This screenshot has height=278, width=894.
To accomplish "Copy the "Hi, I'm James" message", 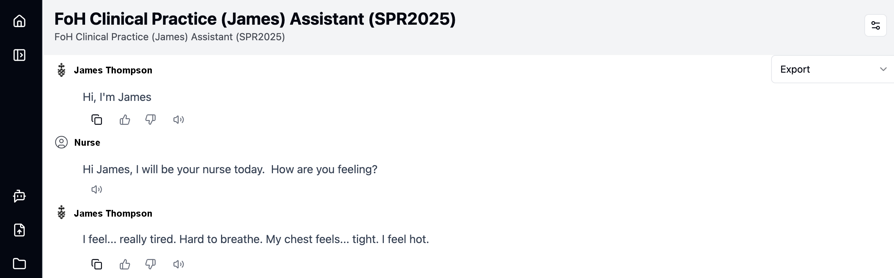I will click(97, 120).
